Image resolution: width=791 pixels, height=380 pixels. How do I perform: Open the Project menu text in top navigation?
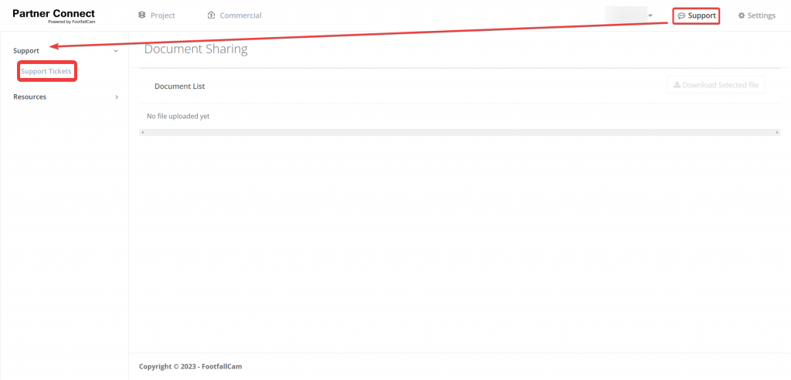(162, 15)
